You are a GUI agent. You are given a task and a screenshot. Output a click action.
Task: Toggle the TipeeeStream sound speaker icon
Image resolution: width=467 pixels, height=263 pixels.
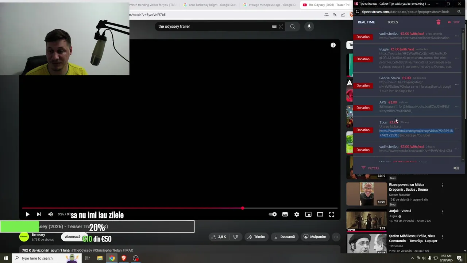click(x=456, y=168)
